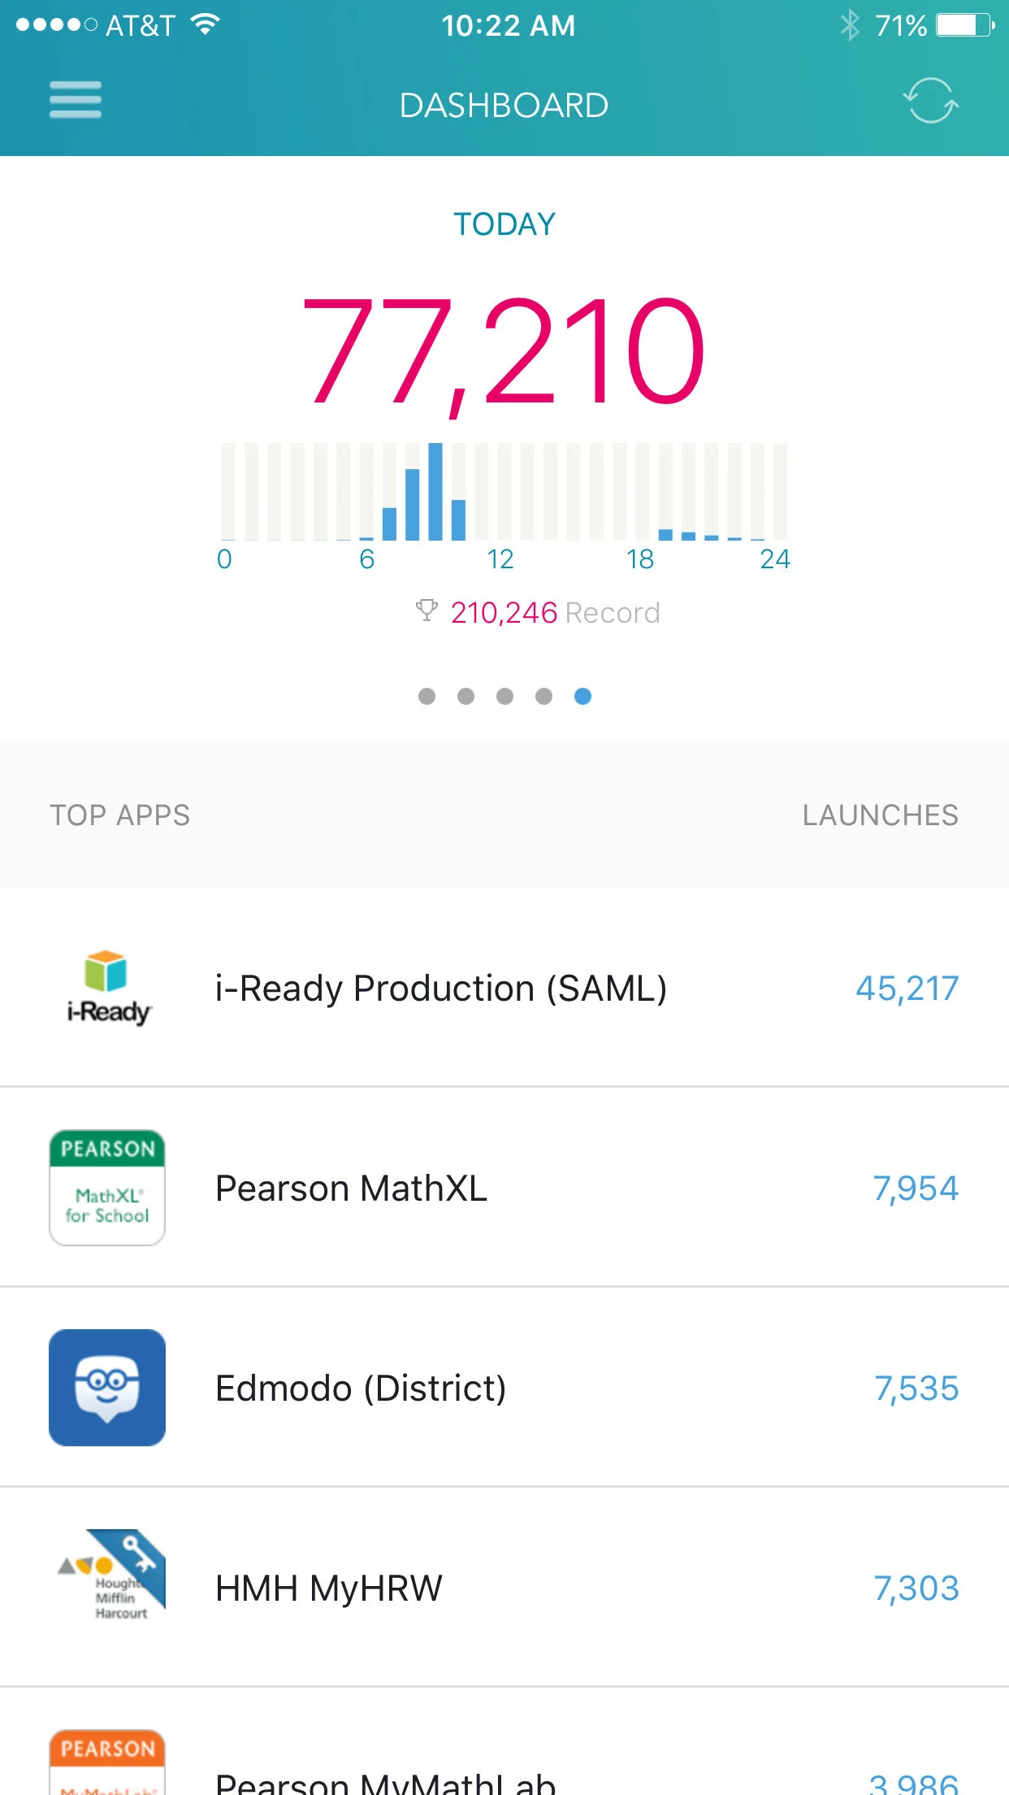
Task: Tap the i-Ready app icon
Action: [108, 988]
